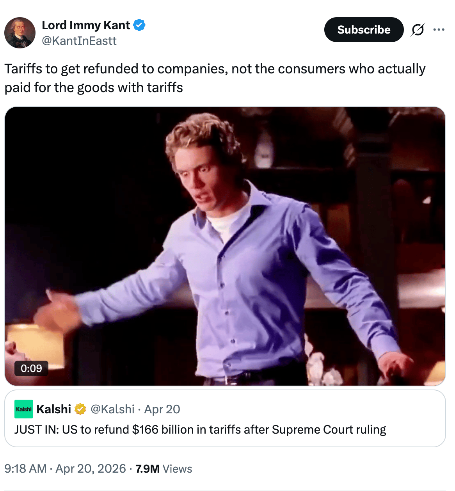Click the @KantInEastt handle
The height and width of the screenshot is (491, 455).
pos(79,41)
